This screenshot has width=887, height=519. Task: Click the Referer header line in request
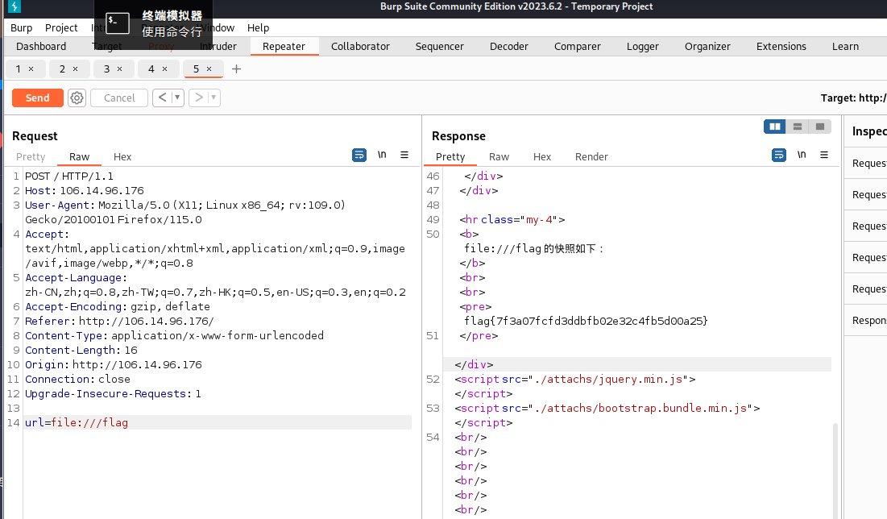click(x=119, y=322)
